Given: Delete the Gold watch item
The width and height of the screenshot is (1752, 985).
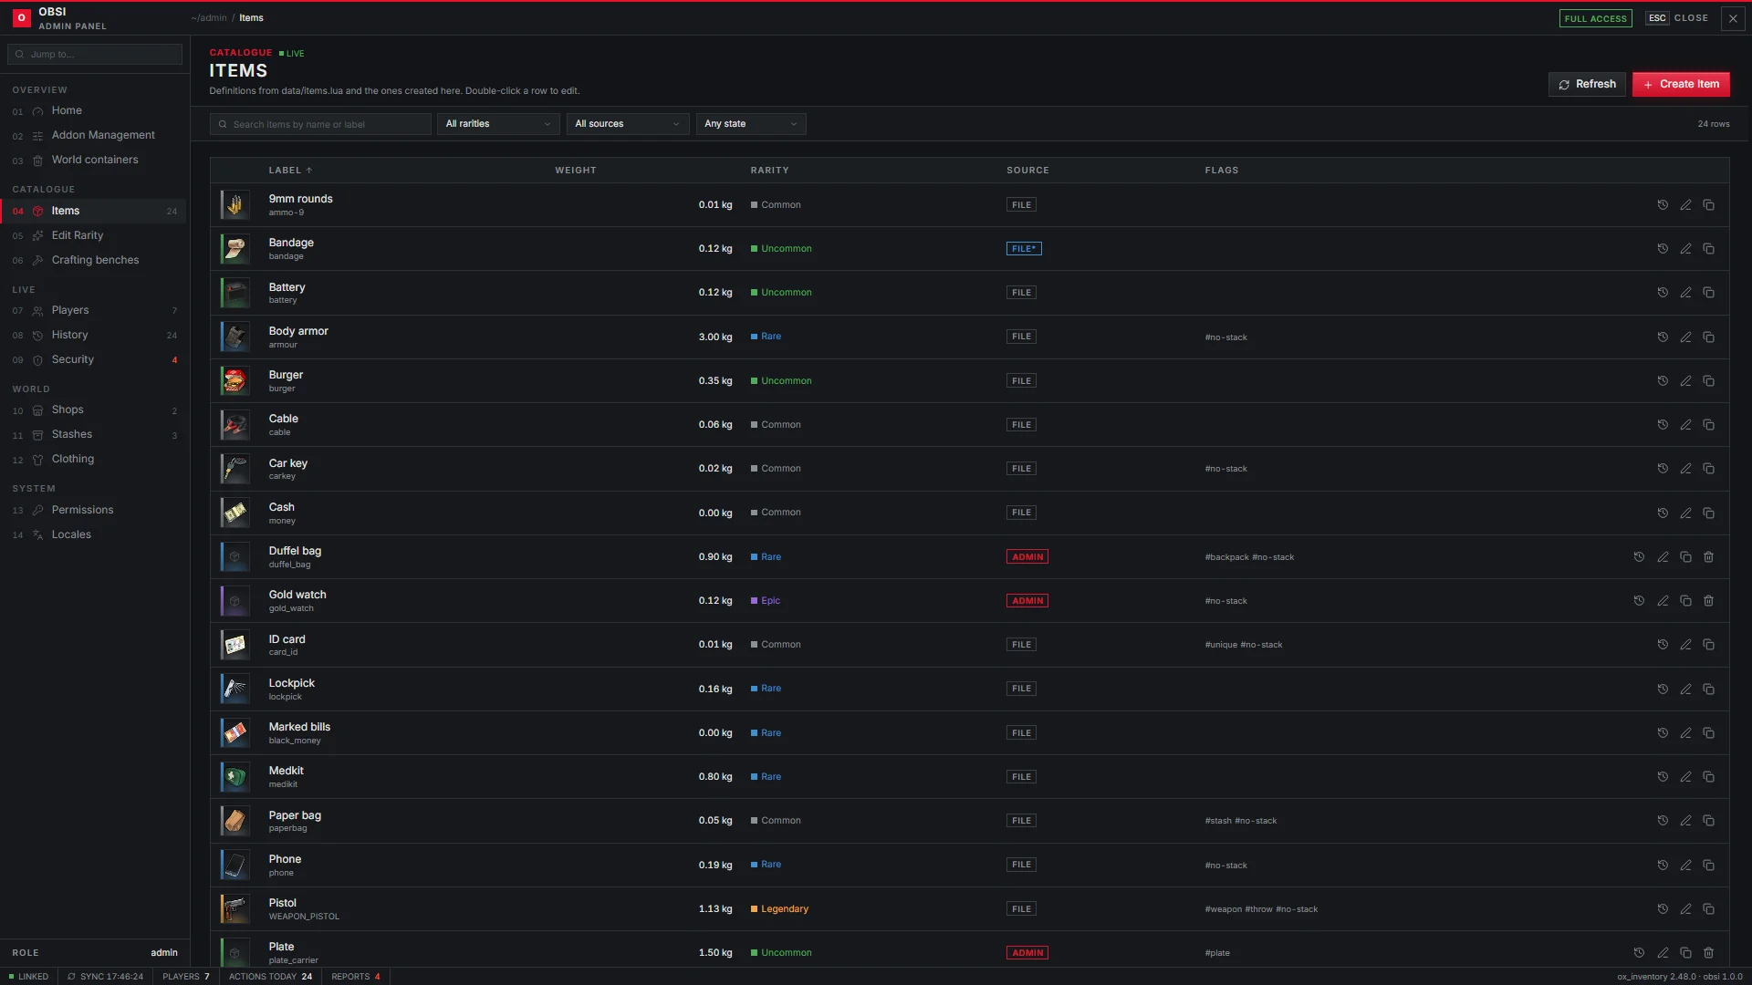Looking at the screenshot, I should [x=1708, y=601].
